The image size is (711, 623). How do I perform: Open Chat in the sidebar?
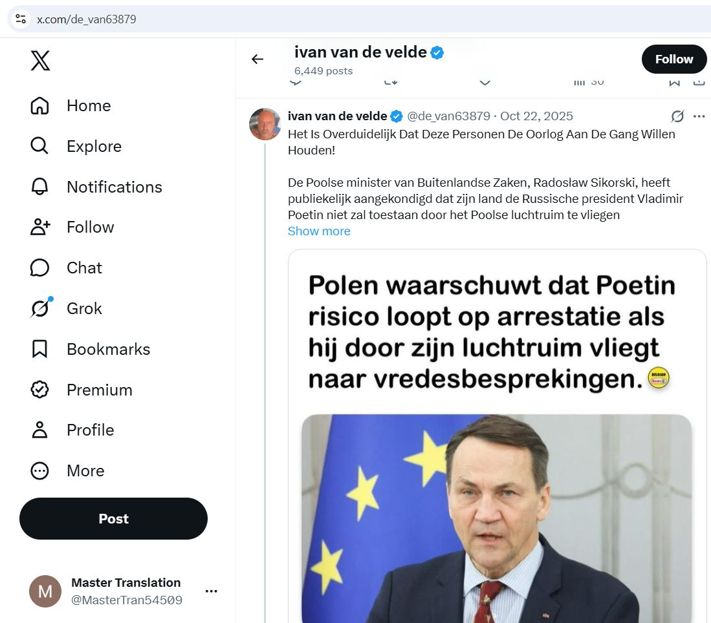pyautogui.click(x=66, y=268)
